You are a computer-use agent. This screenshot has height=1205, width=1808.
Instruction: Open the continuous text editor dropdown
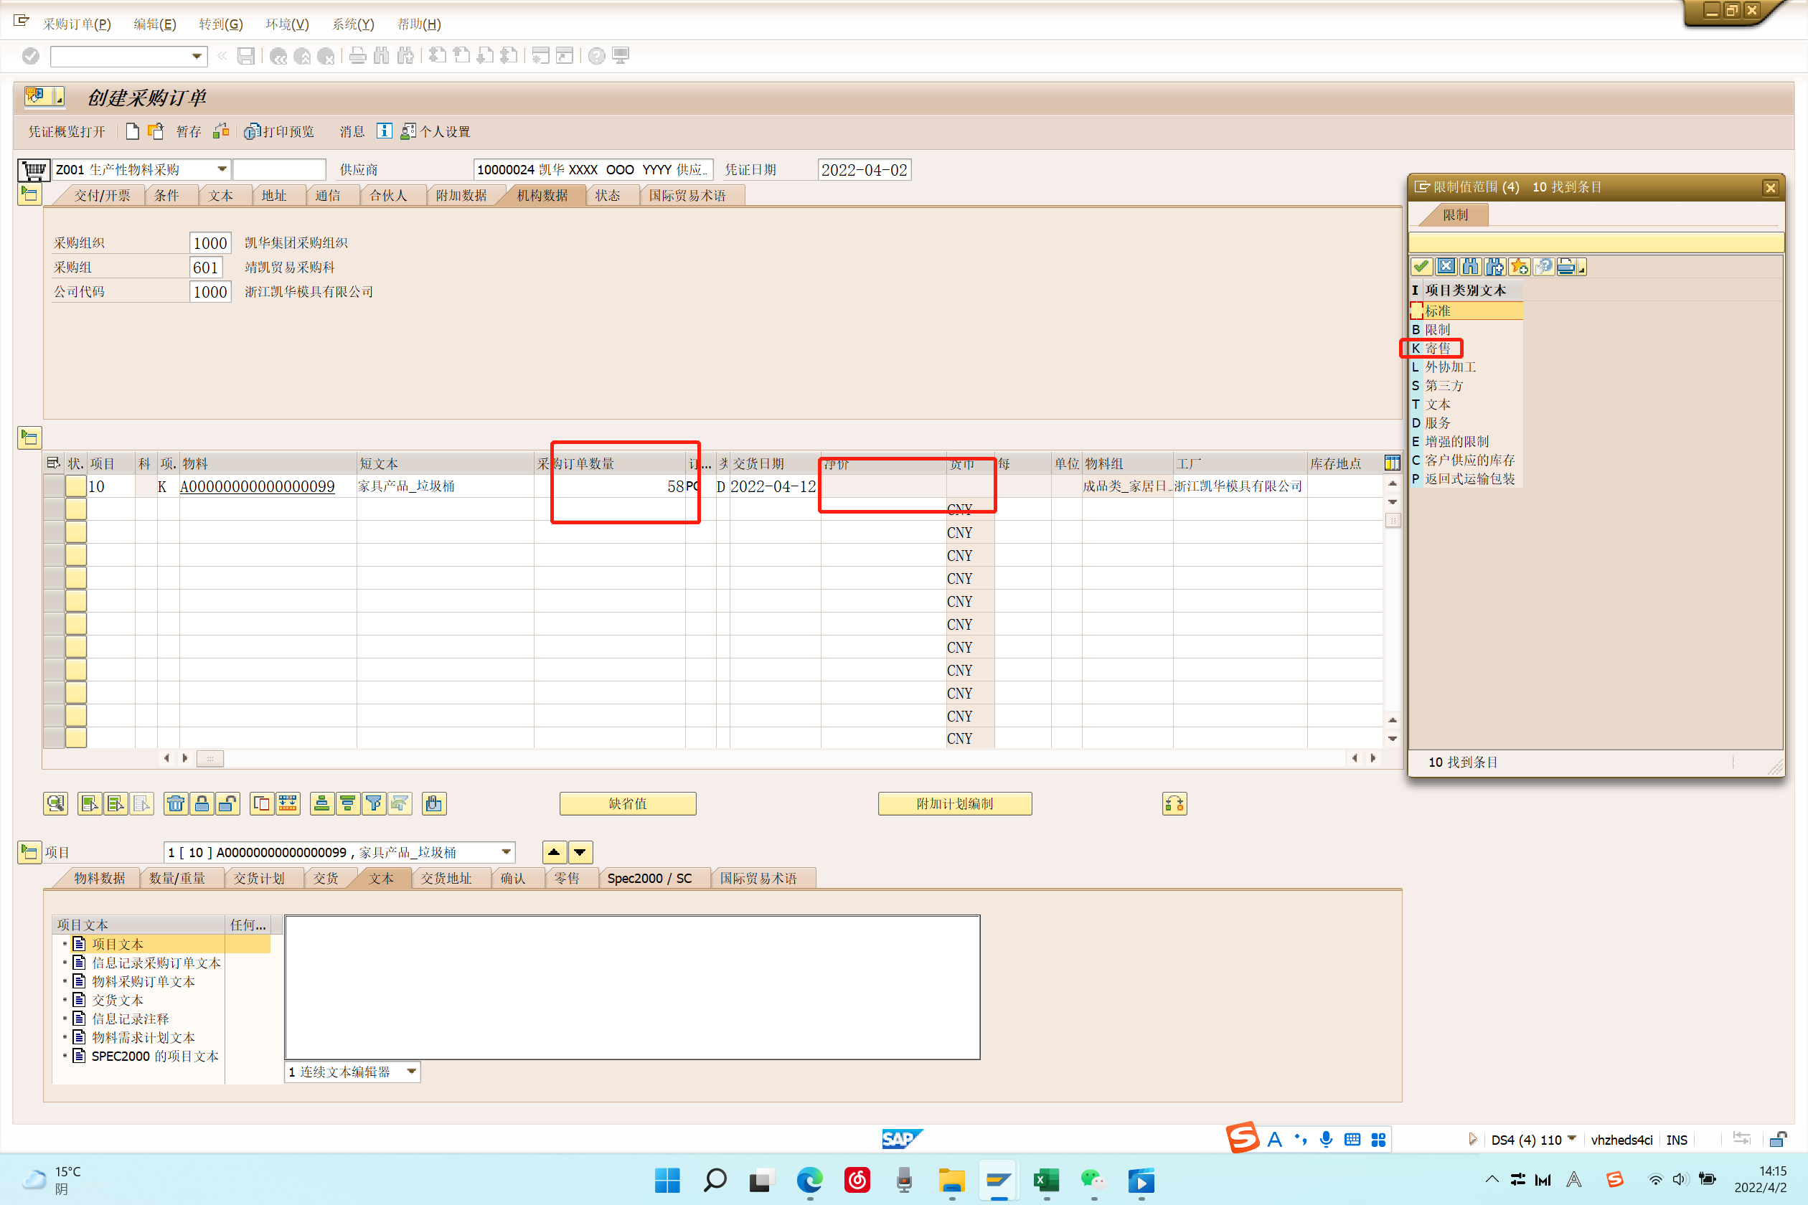click(411, 1072)
